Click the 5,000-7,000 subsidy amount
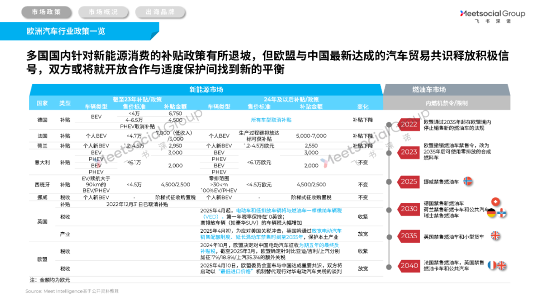 click(311, 136)
